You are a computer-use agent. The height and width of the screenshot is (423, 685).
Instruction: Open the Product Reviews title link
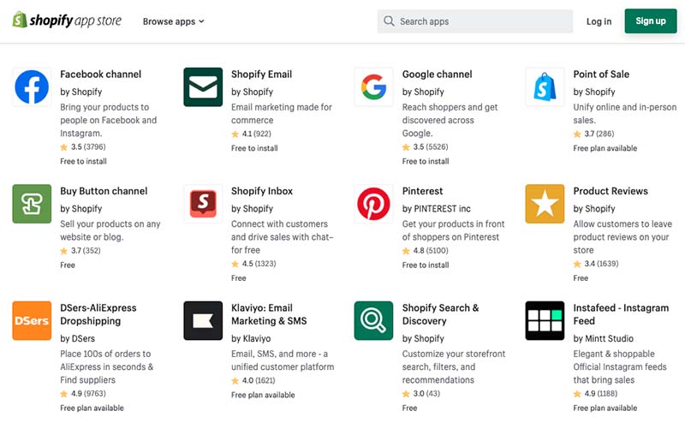611,191
